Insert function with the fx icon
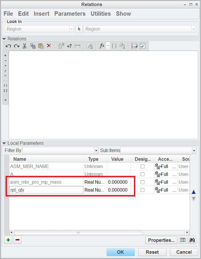201x259 pixels. pyautogui.click(x=102, y=46)
